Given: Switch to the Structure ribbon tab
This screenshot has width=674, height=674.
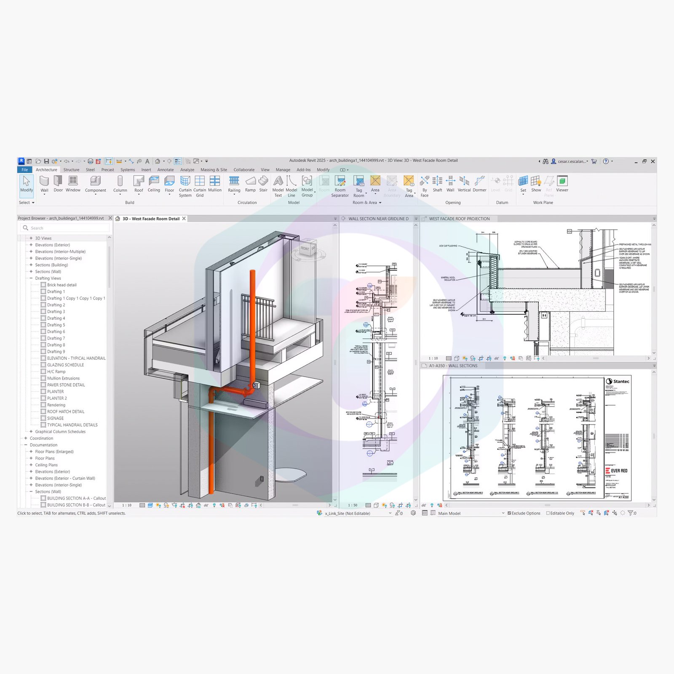Looking at the screenshot, I should (71, 170).
